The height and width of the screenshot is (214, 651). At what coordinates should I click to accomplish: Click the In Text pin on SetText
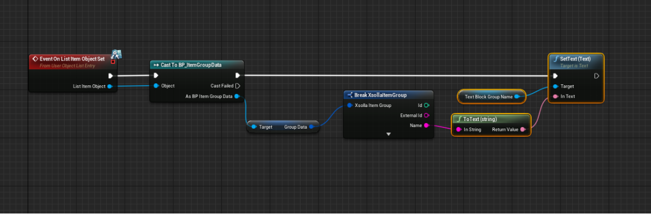(555, 97)
